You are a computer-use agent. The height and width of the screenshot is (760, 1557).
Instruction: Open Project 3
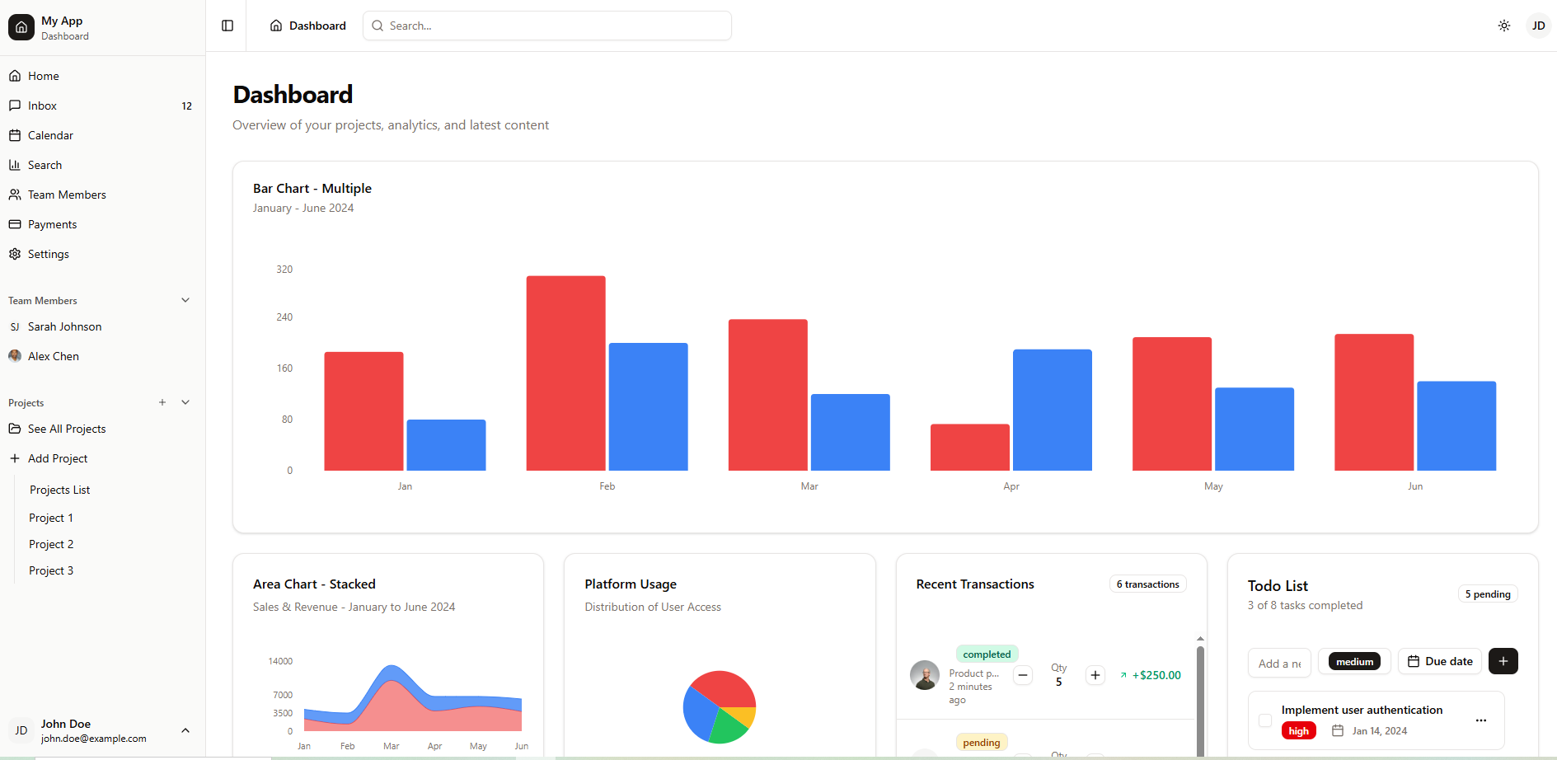point(51,570)
